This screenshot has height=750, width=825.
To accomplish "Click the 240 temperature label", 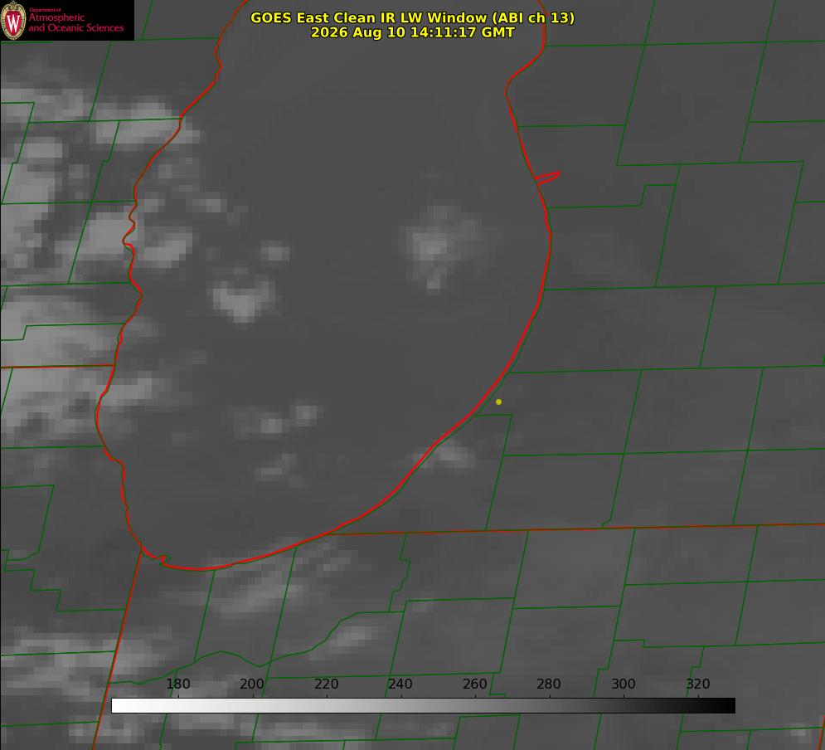I will (400, 684).
